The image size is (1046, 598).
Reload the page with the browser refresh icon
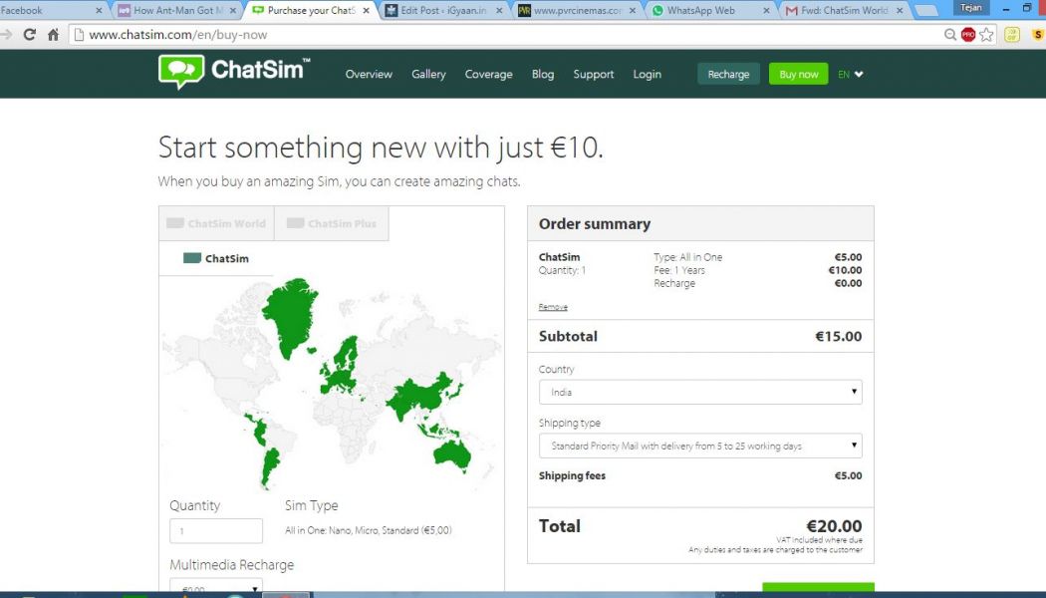click(x=30, y=35)
